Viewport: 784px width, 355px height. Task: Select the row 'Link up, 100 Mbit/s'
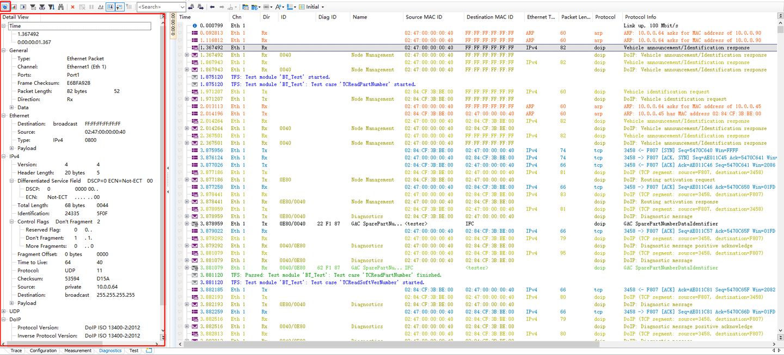[477, 26]
